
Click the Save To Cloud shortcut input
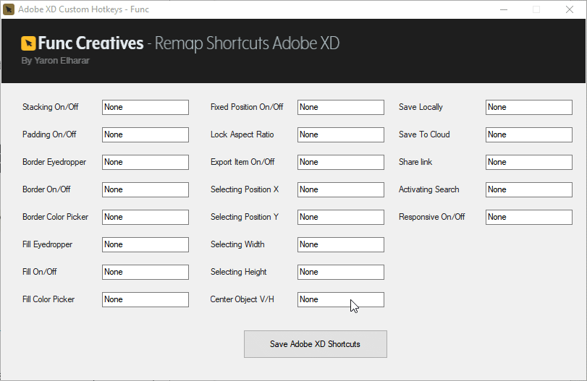click(529, 134)
